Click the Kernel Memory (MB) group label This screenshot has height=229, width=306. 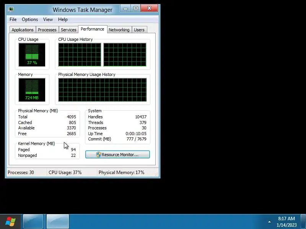36,144
